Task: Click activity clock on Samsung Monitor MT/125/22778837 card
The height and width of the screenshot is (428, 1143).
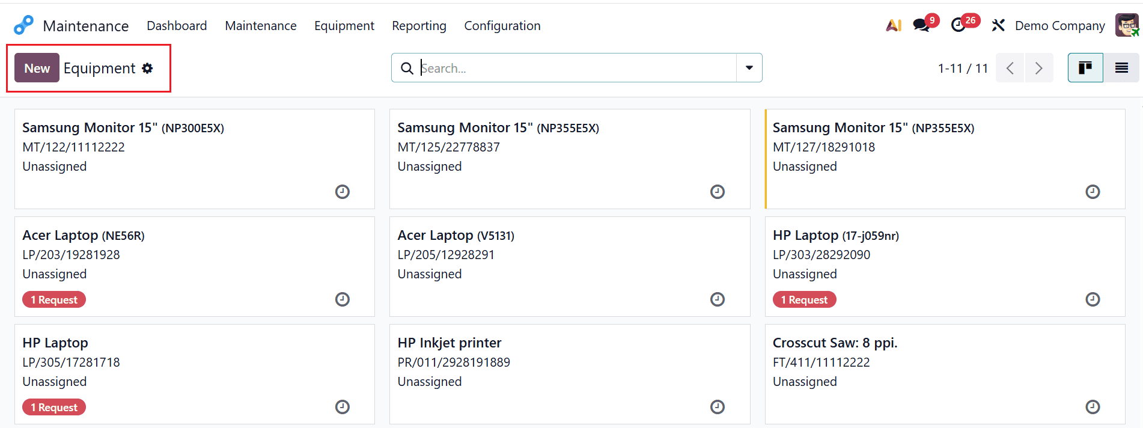Action: [718, 192]
